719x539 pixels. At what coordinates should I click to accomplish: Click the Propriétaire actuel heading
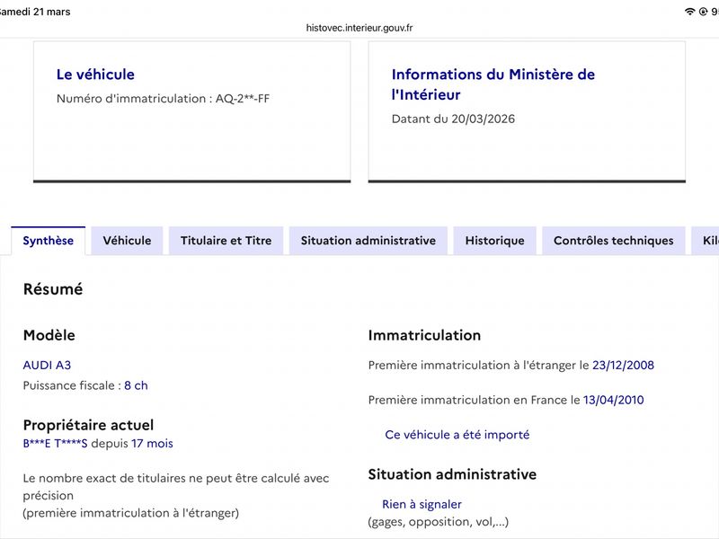pos(88,425)
